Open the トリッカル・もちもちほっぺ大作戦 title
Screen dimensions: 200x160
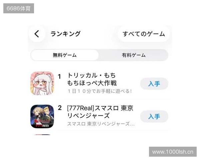[x=92, y=79]
